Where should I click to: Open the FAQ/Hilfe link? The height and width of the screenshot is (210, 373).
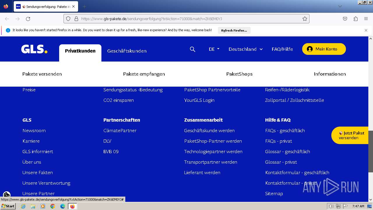[x=282, y=49]
